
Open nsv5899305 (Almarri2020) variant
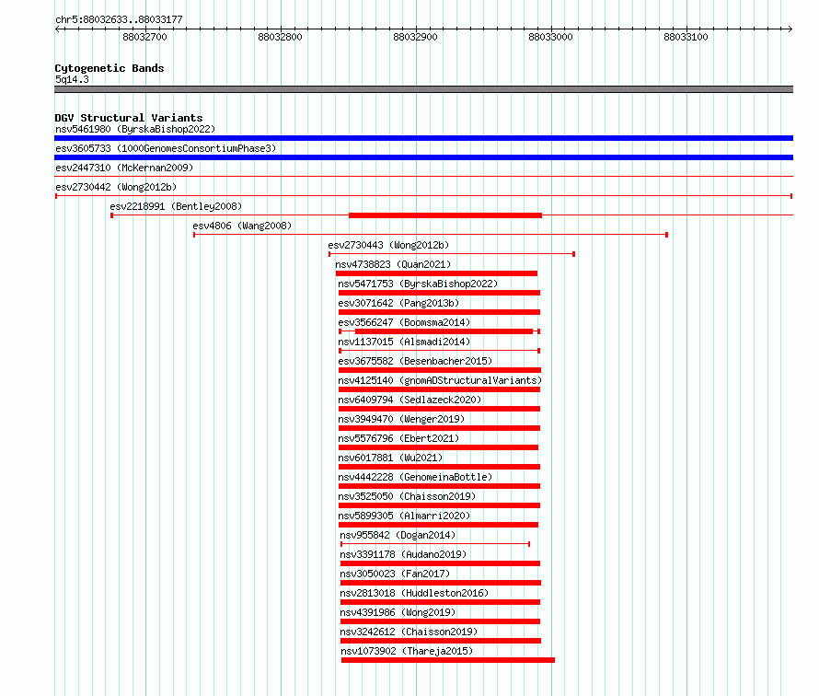[404, 516]
